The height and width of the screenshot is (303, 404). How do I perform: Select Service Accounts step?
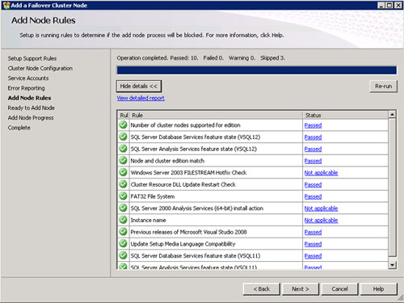(28, 78)
